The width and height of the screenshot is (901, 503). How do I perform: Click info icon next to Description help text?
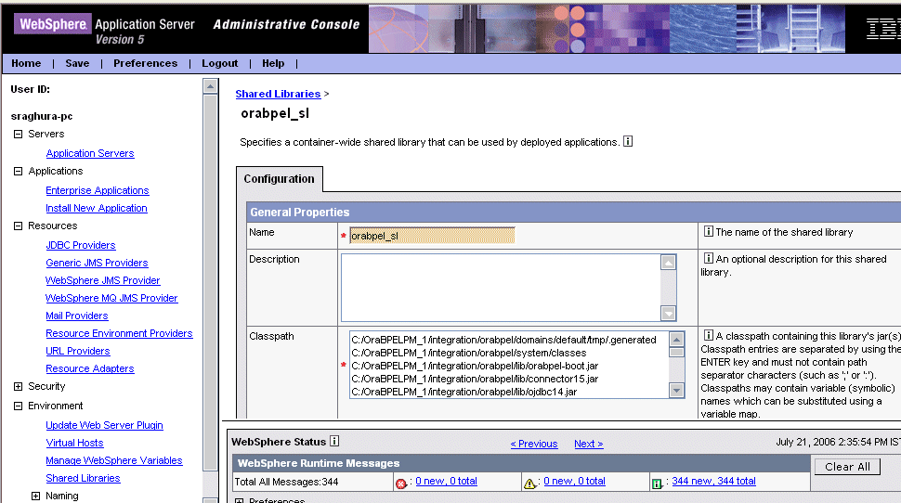point(709,258)
